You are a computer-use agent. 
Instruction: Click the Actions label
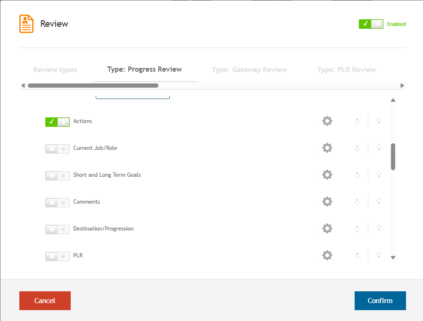click(83, 121)
